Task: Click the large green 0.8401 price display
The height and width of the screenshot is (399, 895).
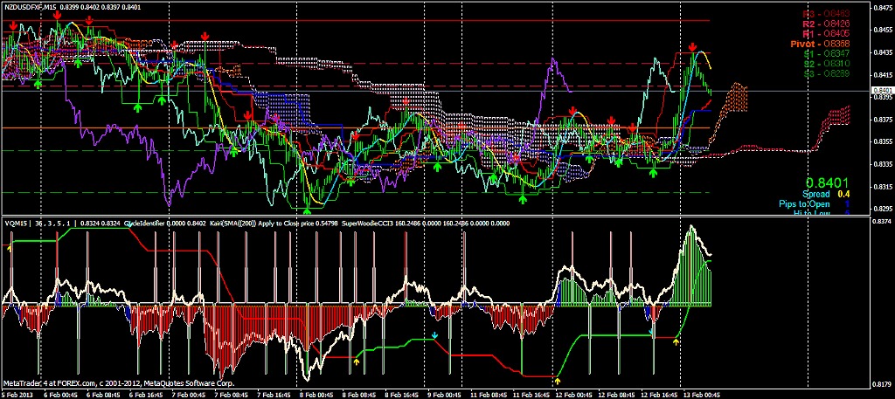Action: pos(827,182)
